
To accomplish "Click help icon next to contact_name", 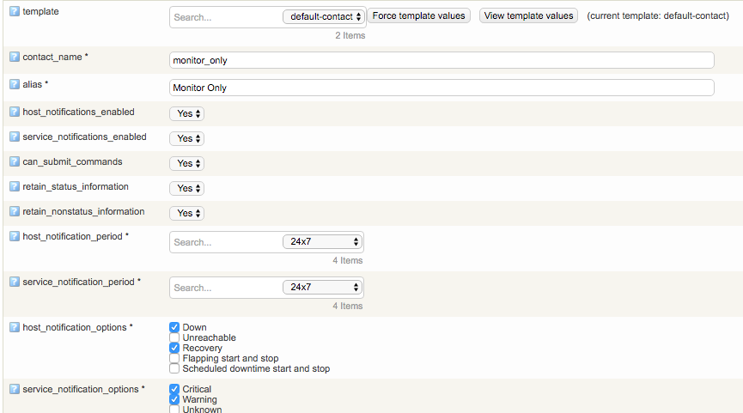I will point(15,57).
